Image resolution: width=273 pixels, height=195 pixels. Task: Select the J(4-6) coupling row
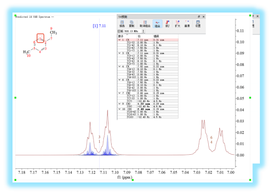coord(148,74)
